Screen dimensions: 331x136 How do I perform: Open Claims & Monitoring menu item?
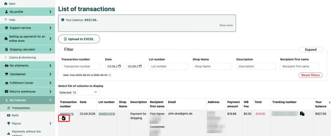click(x=27, y=58)
